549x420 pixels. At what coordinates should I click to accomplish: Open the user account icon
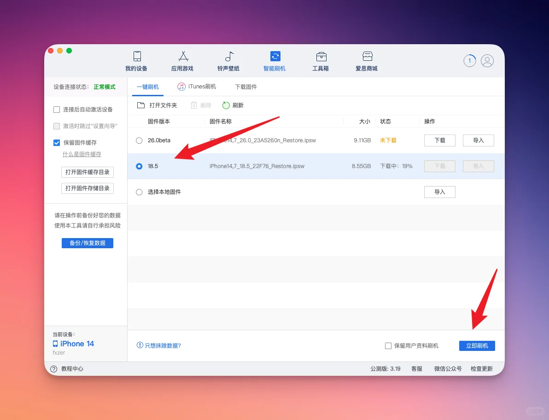[487, 60]
